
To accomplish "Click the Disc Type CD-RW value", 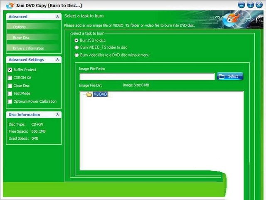I will pyautogui.click(x=37, y=124).
